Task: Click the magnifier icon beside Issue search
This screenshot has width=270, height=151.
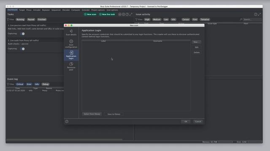Action: [241, 20]
